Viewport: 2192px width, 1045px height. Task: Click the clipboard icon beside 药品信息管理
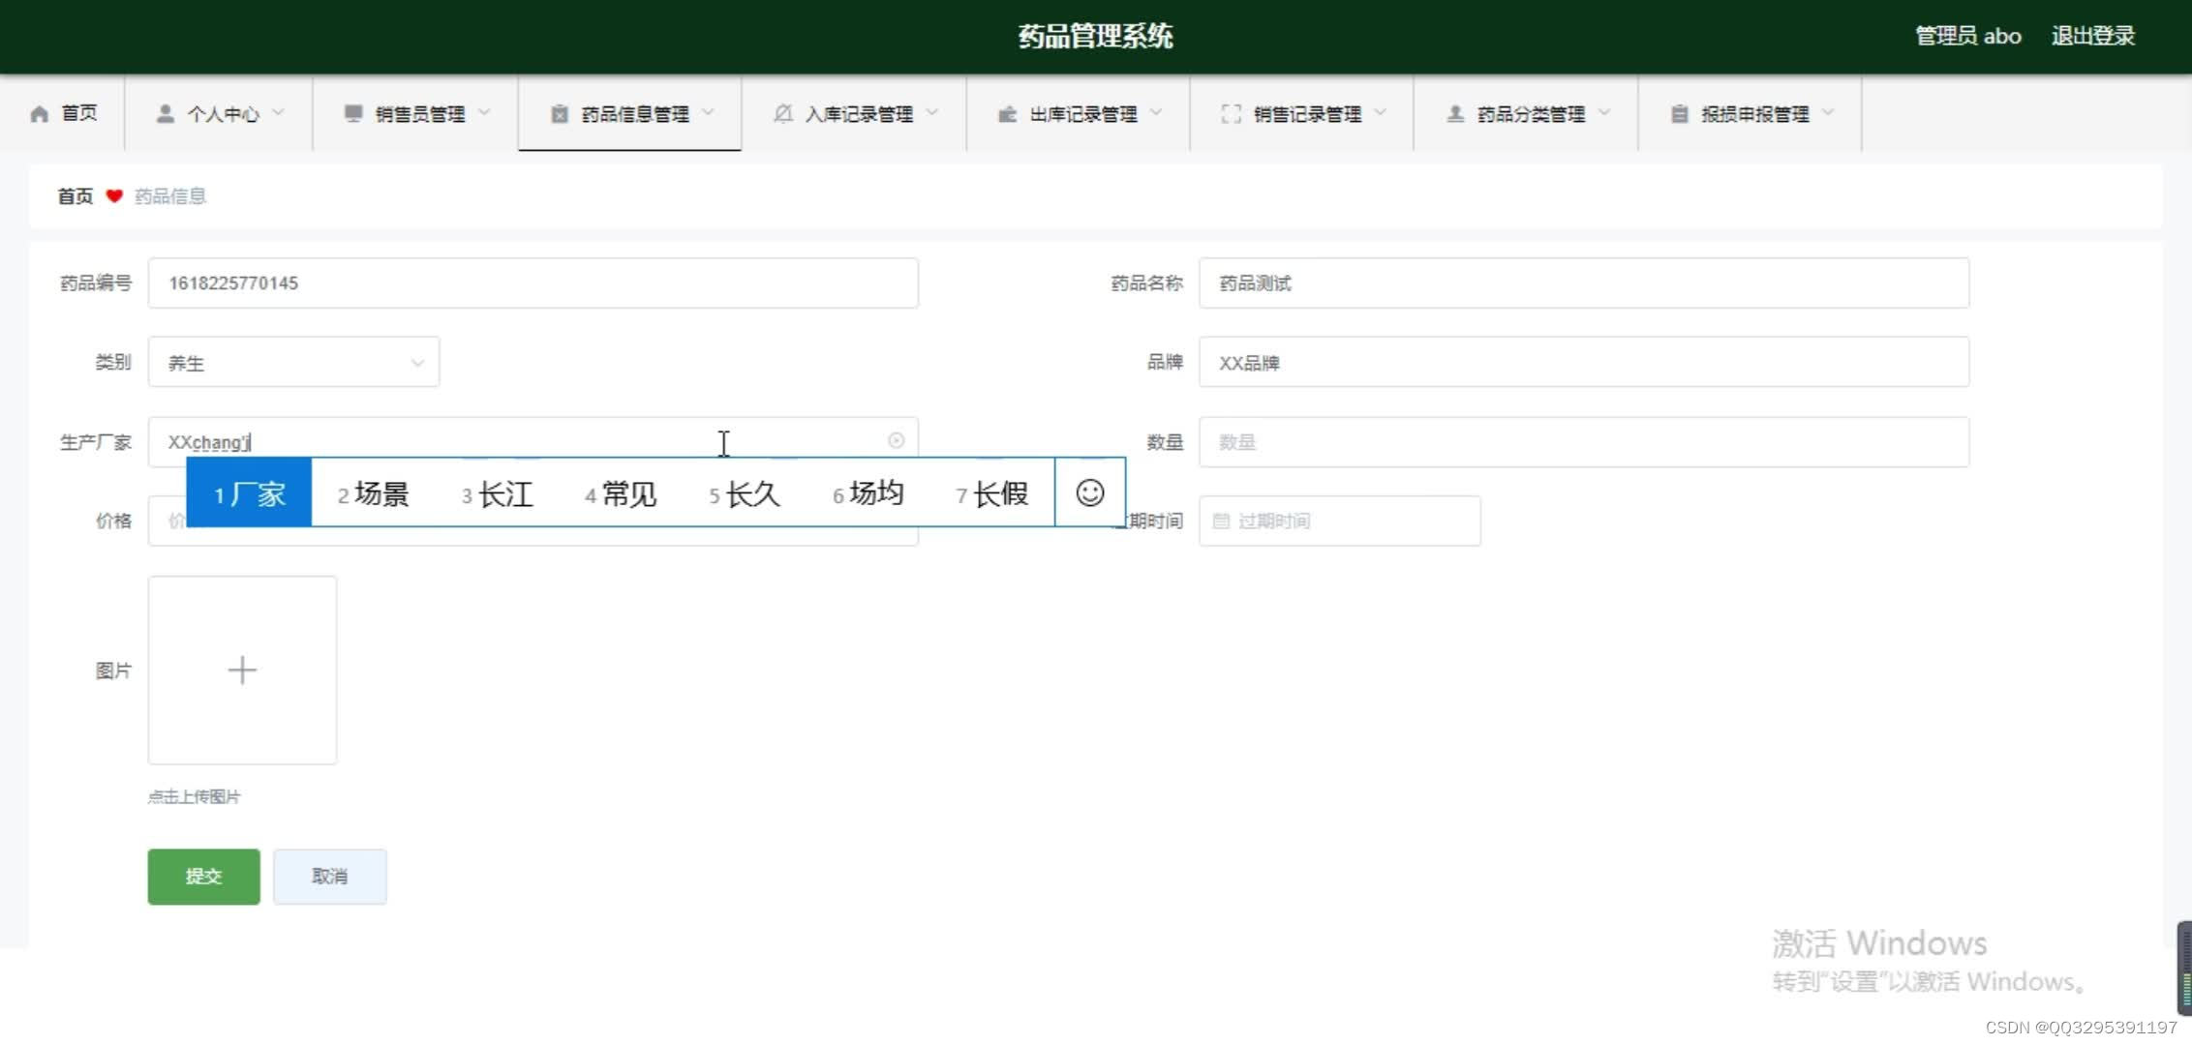[560, 114]
